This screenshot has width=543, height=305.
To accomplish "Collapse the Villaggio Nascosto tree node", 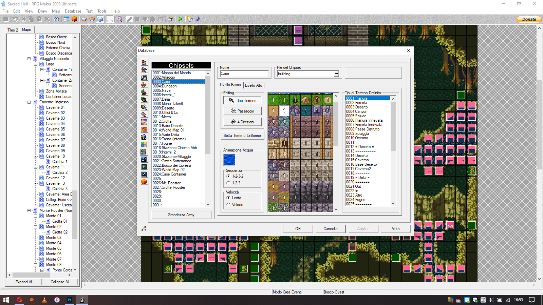I will (29, 59).
